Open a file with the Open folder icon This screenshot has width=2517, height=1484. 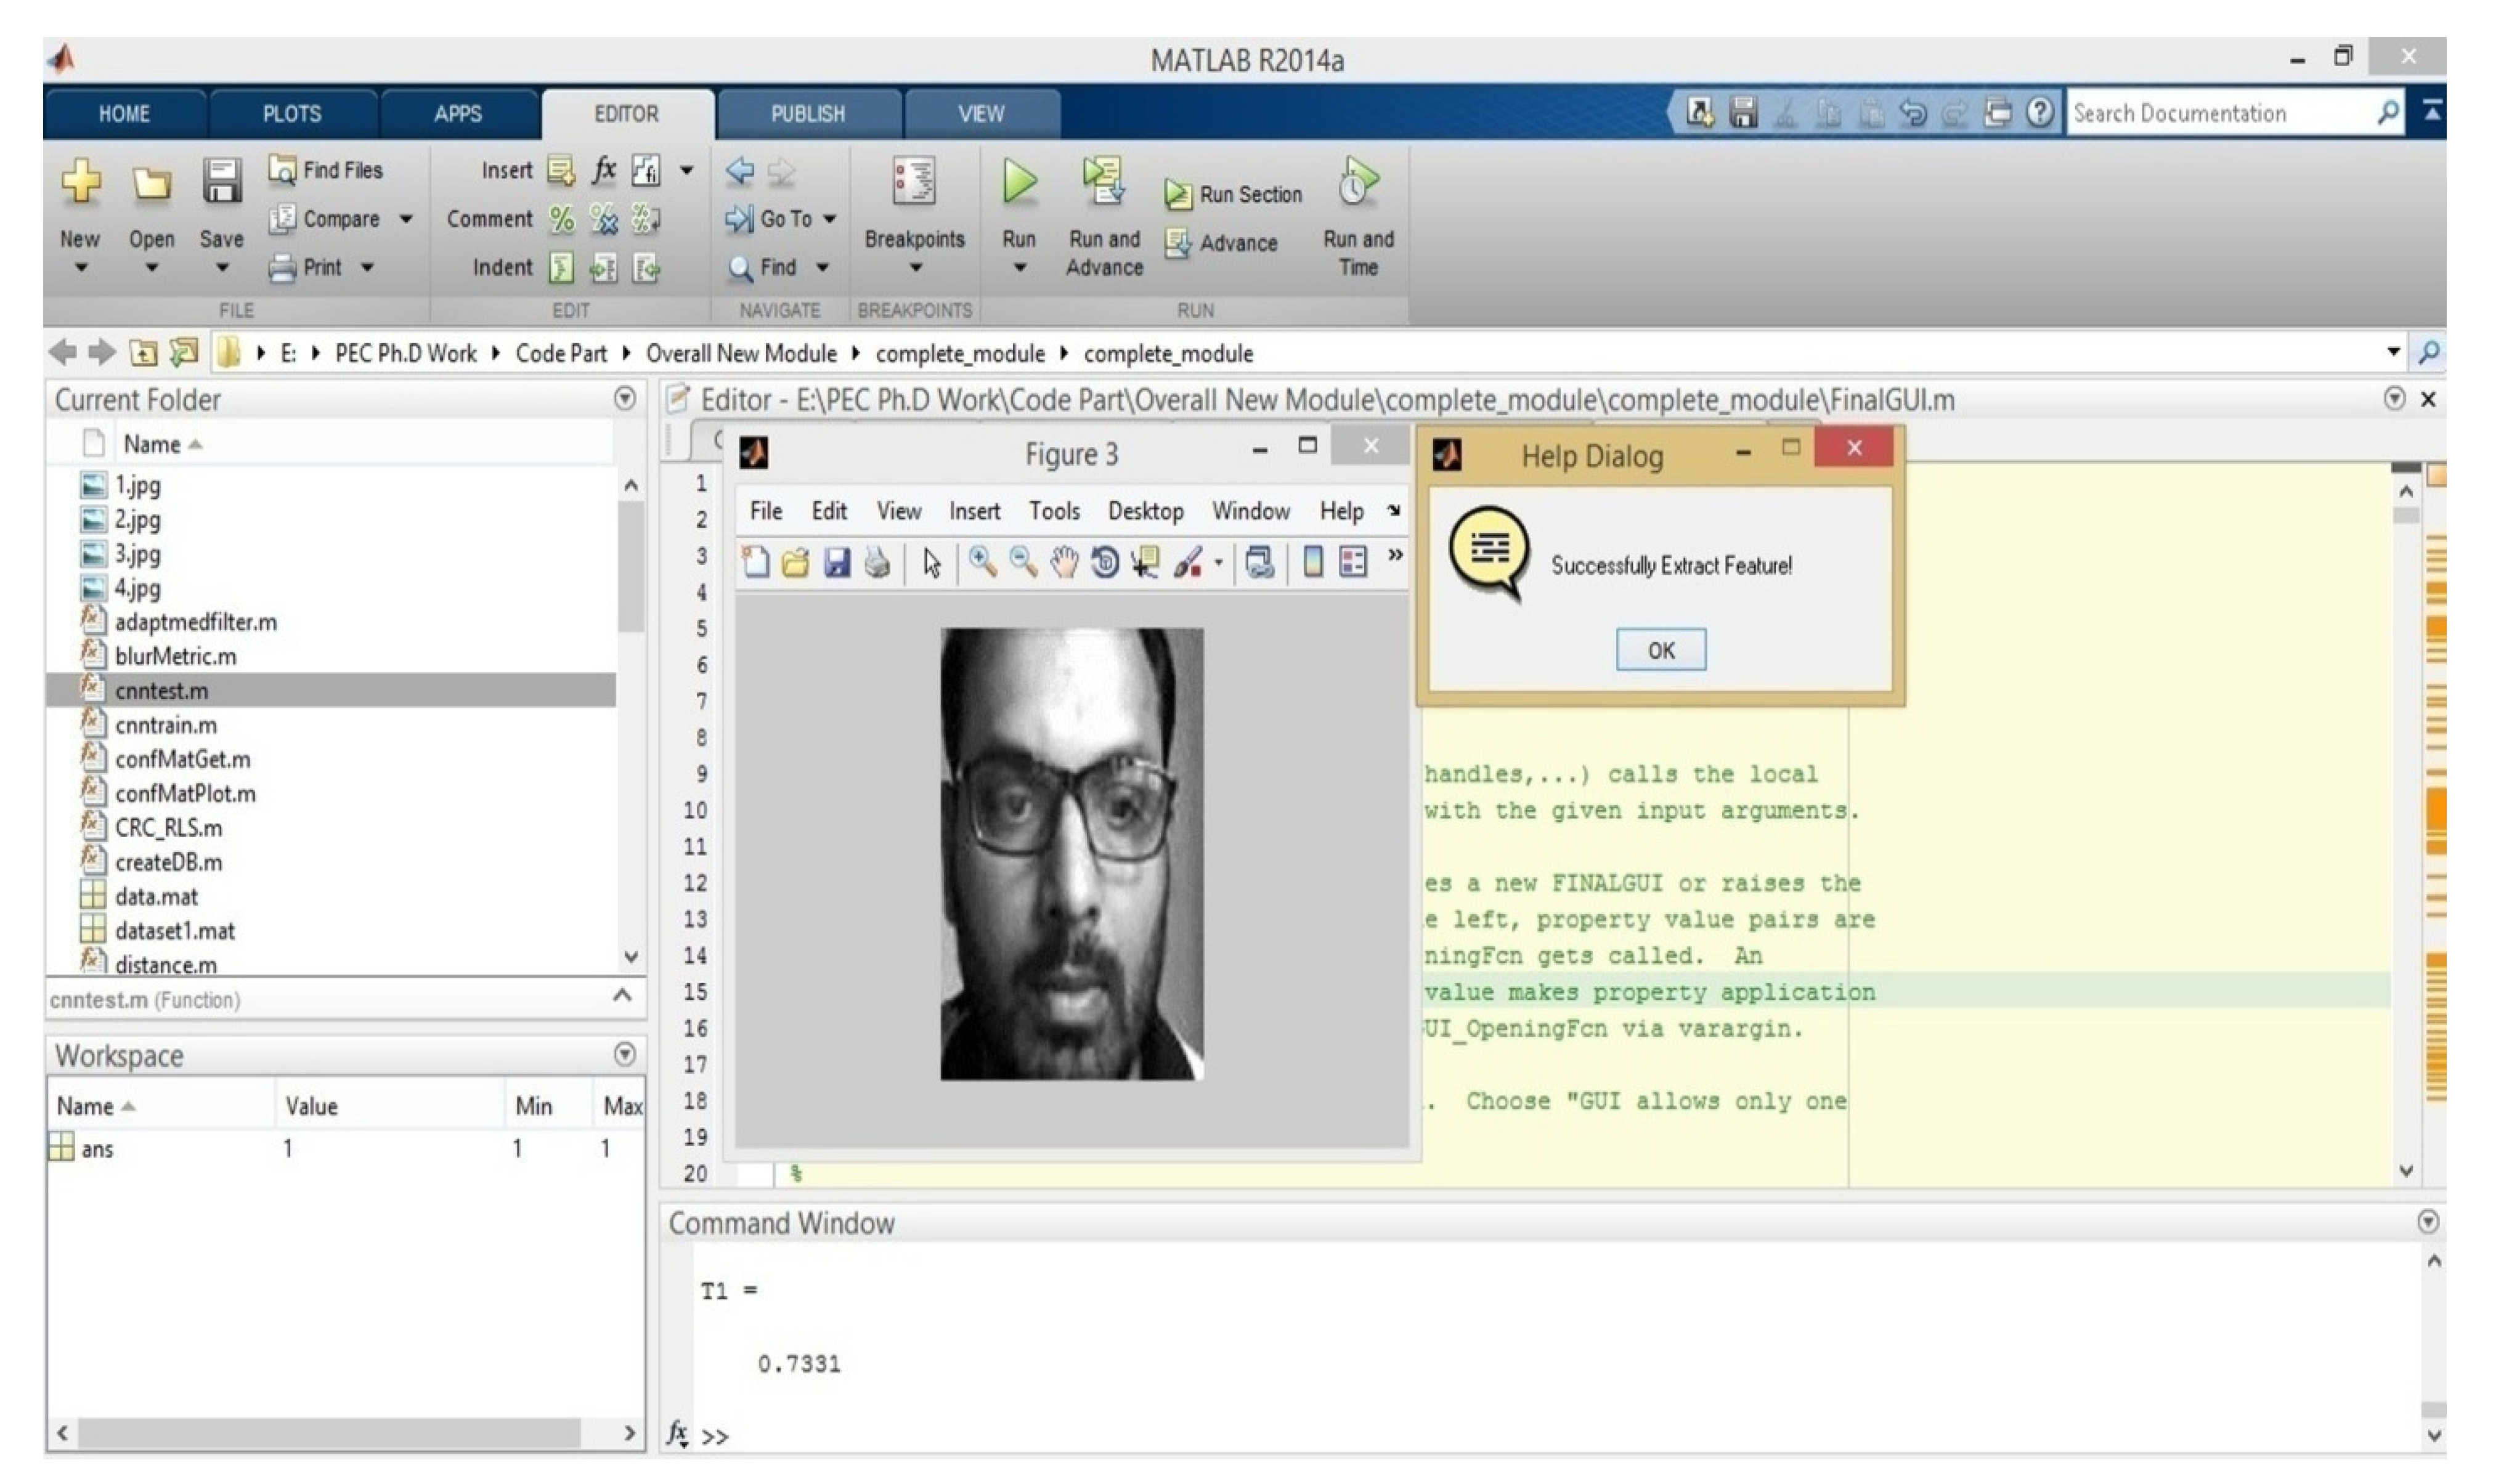pos(151,183)
